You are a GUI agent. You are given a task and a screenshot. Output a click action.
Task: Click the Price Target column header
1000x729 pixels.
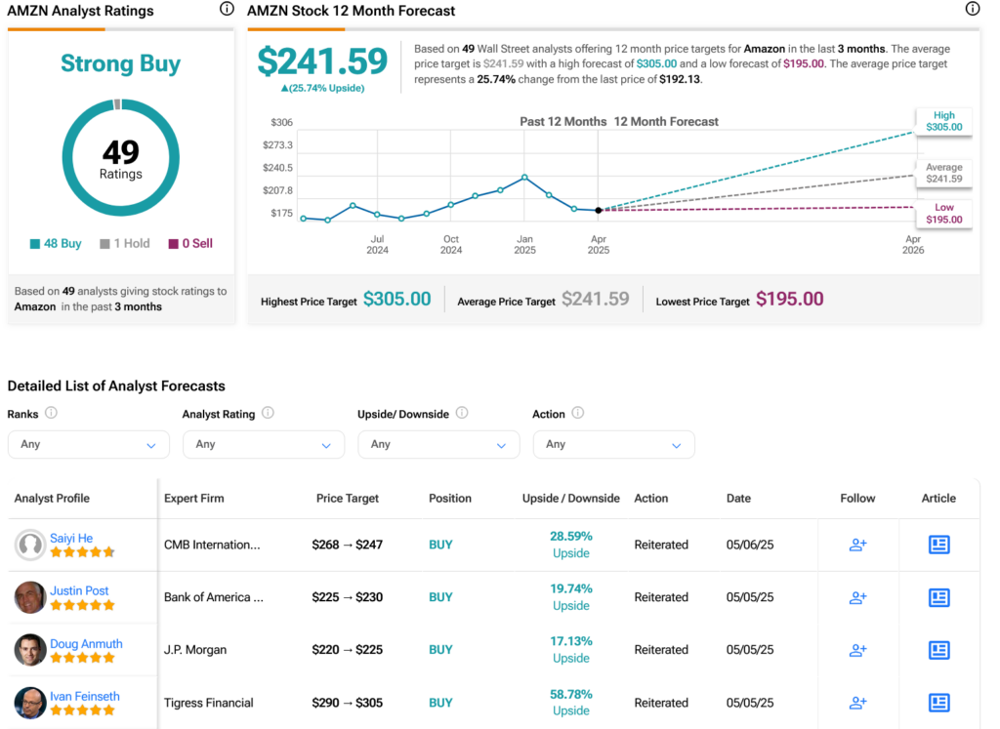click(348, 499)
